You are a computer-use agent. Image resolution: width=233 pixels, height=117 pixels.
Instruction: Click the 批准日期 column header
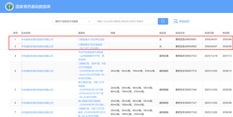tap(209, 33)
